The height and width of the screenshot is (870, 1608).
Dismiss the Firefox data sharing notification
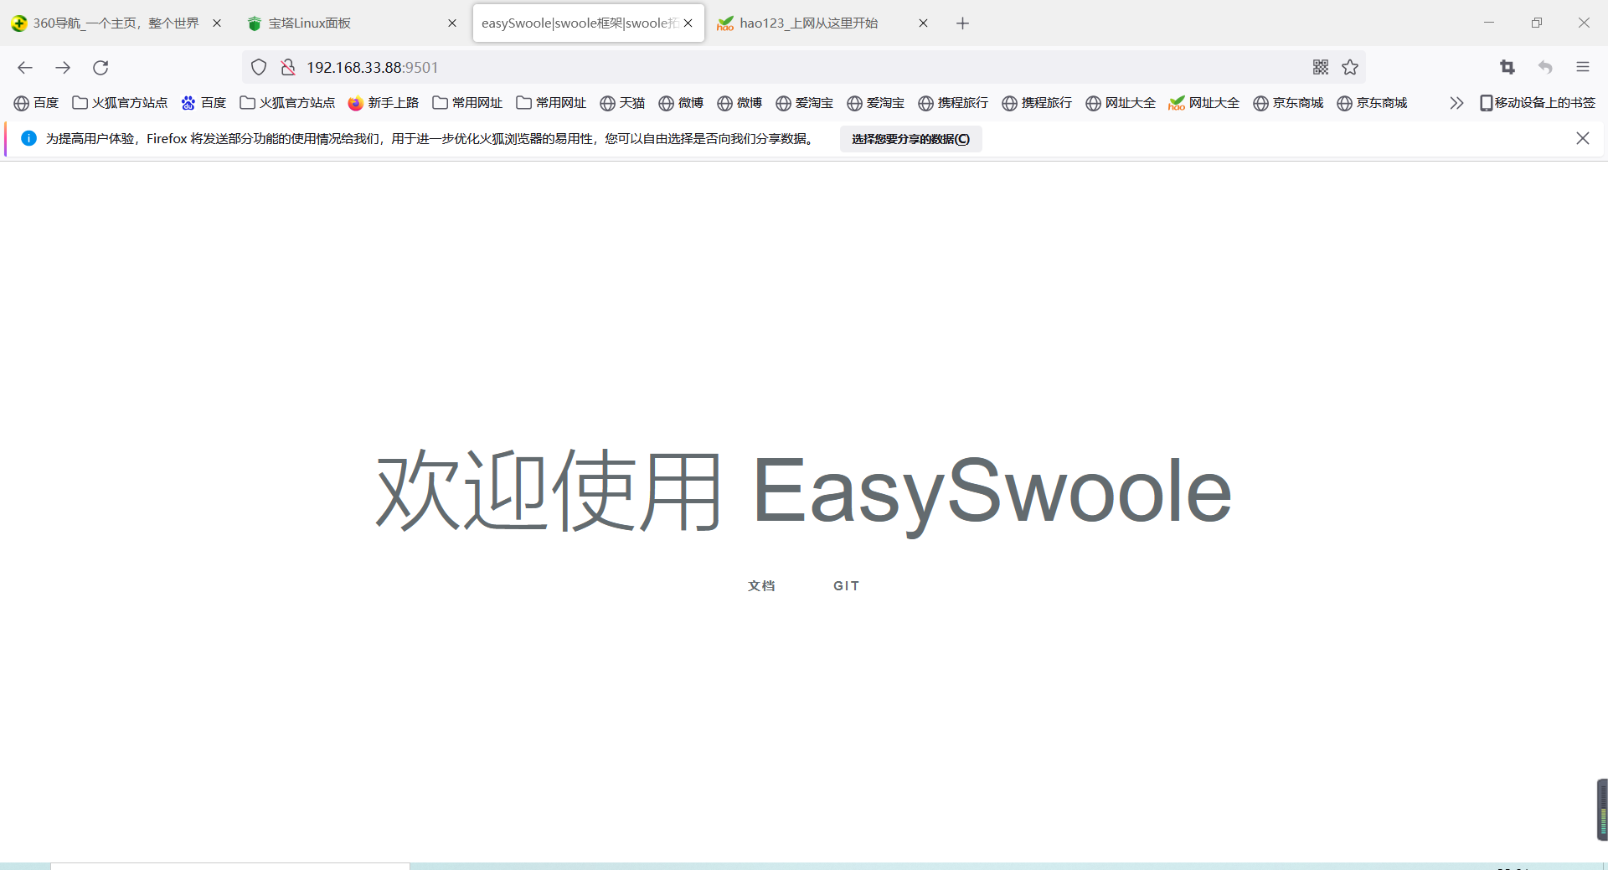click(1583, 138)
